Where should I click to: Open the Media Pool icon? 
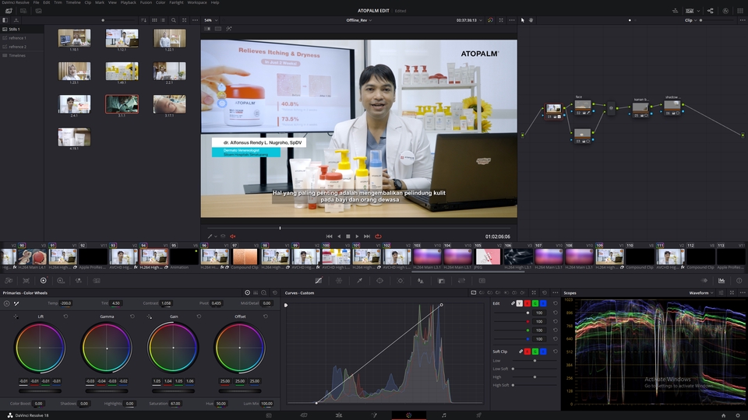tap(39, 10)
